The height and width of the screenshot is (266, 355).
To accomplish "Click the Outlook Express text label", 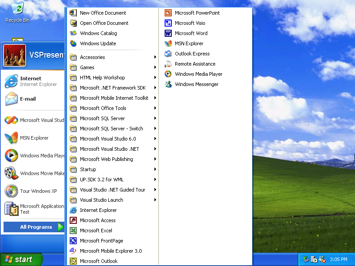I will point(192,54).
